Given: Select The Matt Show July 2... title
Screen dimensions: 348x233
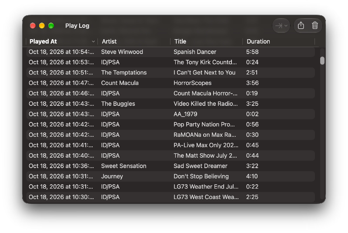Looking at the screenshot, I should pyautogui.click(x=205, y=155).
